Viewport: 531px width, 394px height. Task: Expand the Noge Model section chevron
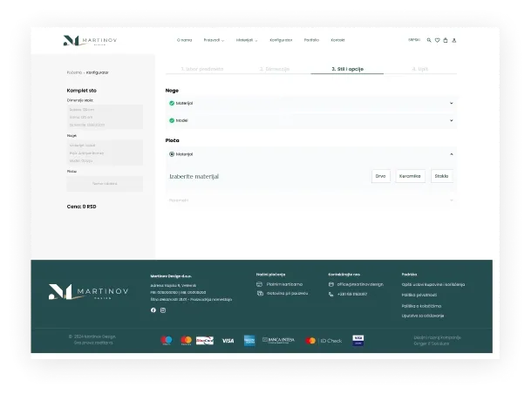(x=452, y=120)
